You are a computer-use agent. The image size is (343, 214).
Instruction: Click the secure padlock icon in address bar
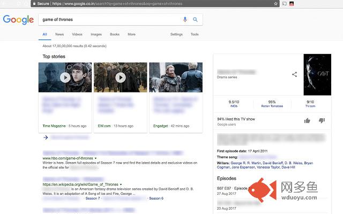coord(34,4)
